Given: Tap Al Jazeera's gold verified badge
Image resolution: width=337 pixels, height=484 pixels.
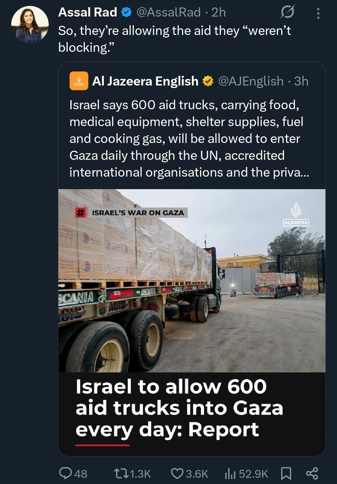Looking at the screenshot, I should [208, 81].
